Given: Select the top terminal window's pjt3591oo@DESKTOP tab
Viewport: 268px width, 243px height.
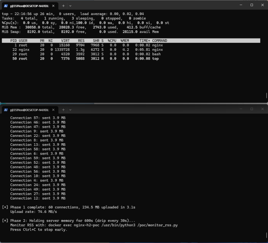Looking at the screenshot, I should [x=30, y=6].
